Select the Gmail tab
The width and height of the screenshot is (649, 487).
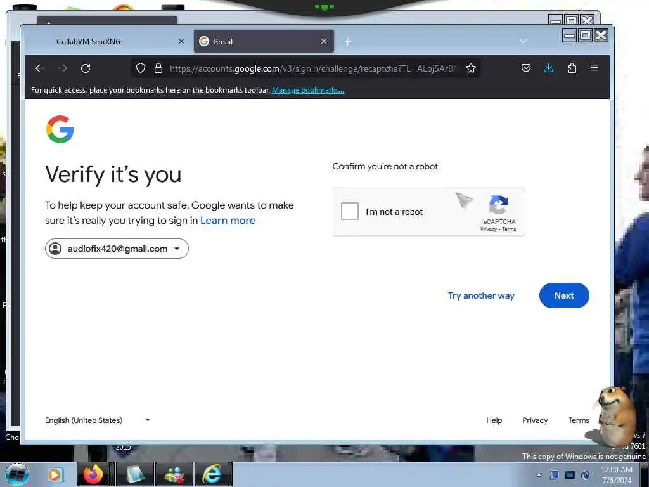(x=264, y=41)
